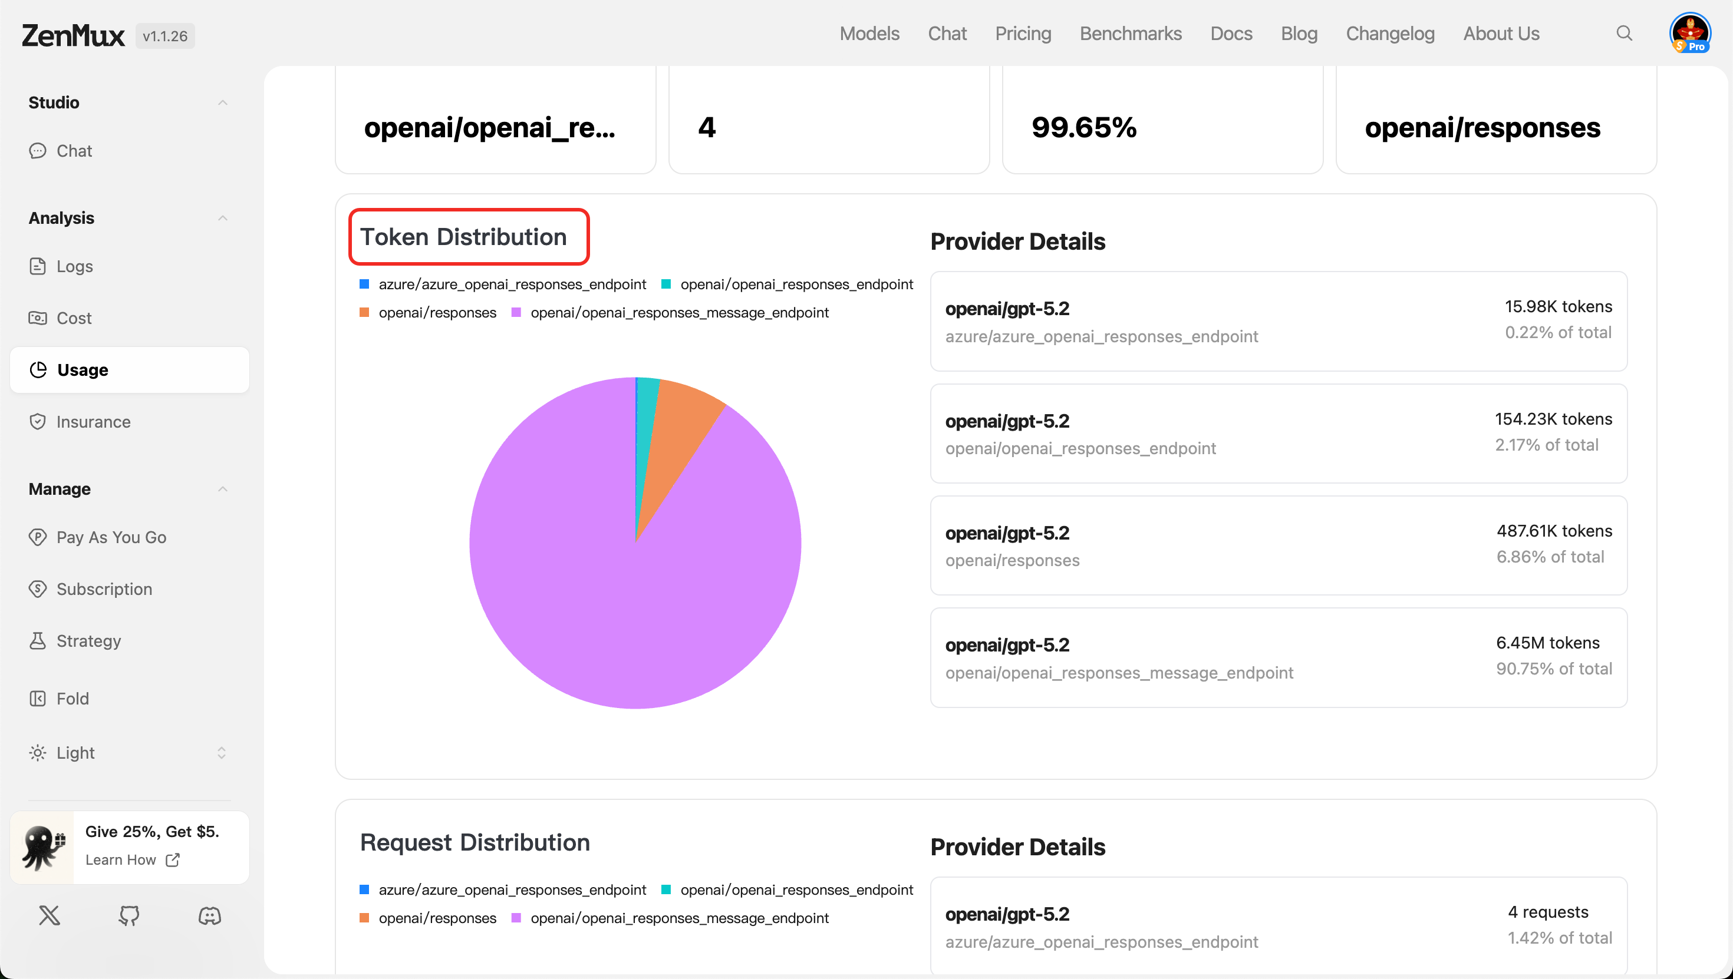Screen dimensions: 1733x979
Task: Click the Pro user avatar
Action: point(1689,33)
